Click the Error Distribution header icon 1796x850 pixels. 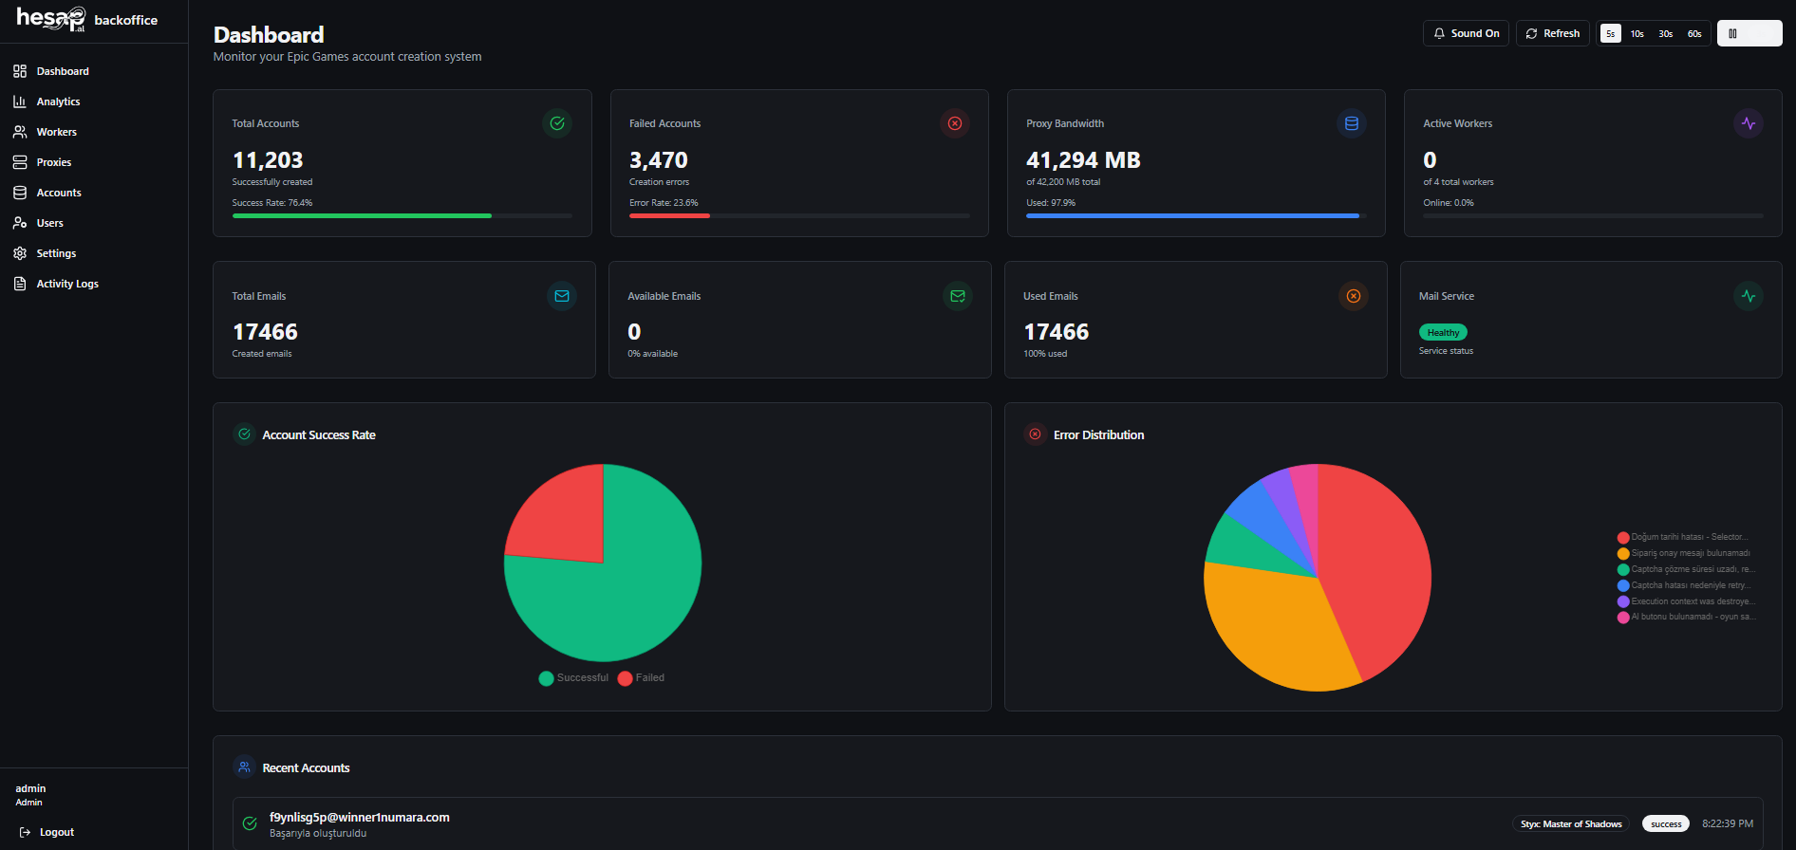pos(1036,434)
